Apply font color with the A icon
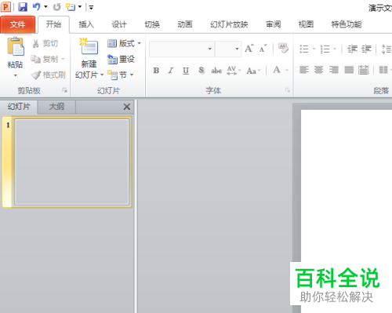Image resolution: width=392 pixels, height=313 pixels. pyautogui.click(x=277, y=70)
